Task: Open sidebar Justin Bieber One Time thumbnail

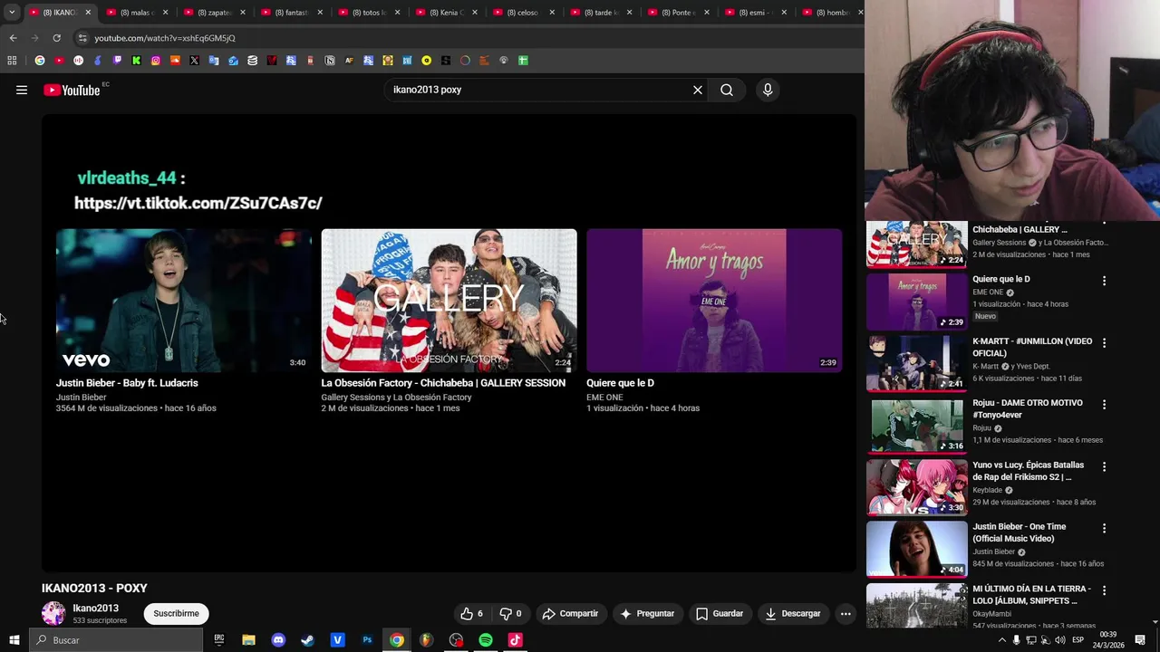Action: tap(917, 549)
